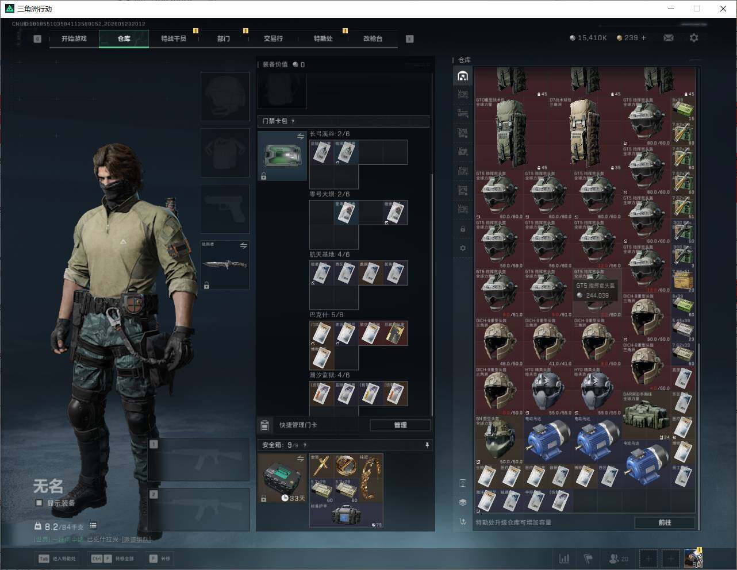This screenshot has height=570, width=737.
Task: Click the empty body armor slot
Action: [x=225, y=153]
